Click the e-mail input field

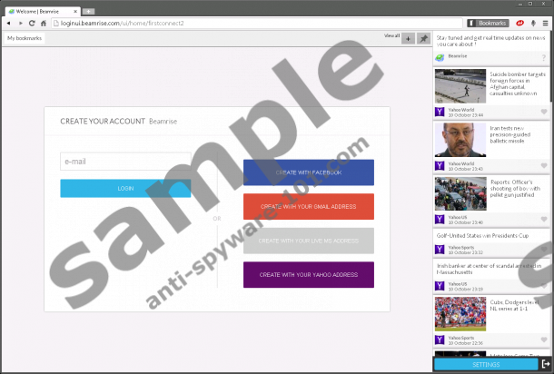tap(125, 162)
